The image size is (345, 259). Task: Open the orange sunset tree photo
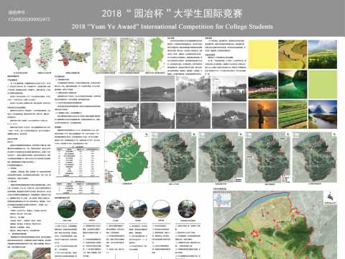coord(262,114)
